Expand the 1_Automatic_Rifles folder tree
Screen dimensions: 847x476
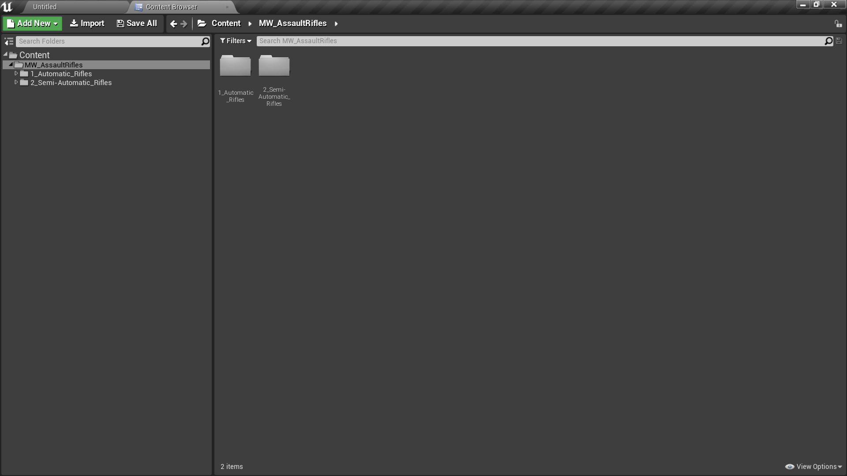pyautogui.click(x=16, y=73)
